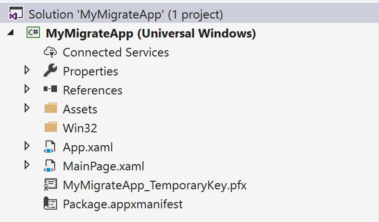Click the Win32 folder icon

(51, 128)
